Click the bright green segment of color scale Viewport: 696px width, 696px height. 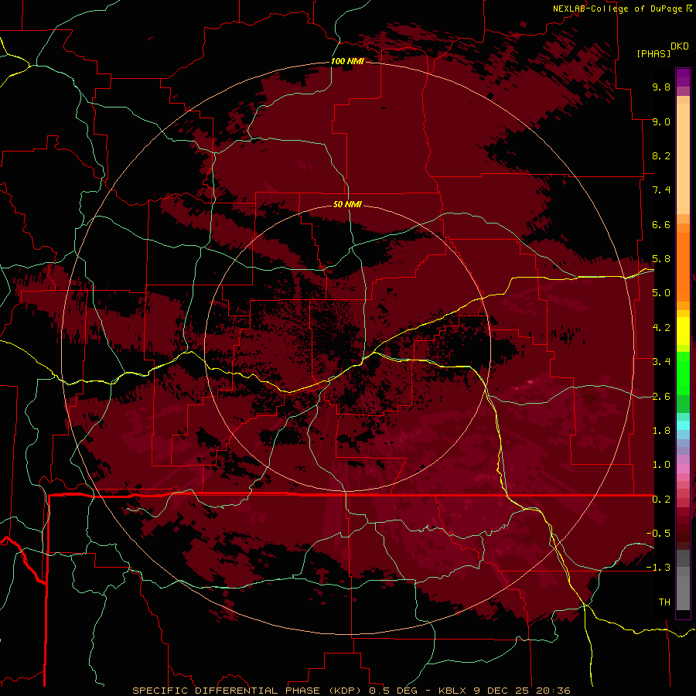pyautogui.click(x=683, y=373)
